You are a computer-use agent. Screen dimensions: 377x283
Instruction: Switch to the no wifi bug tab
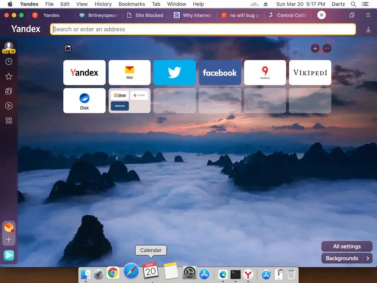point(241,15)
